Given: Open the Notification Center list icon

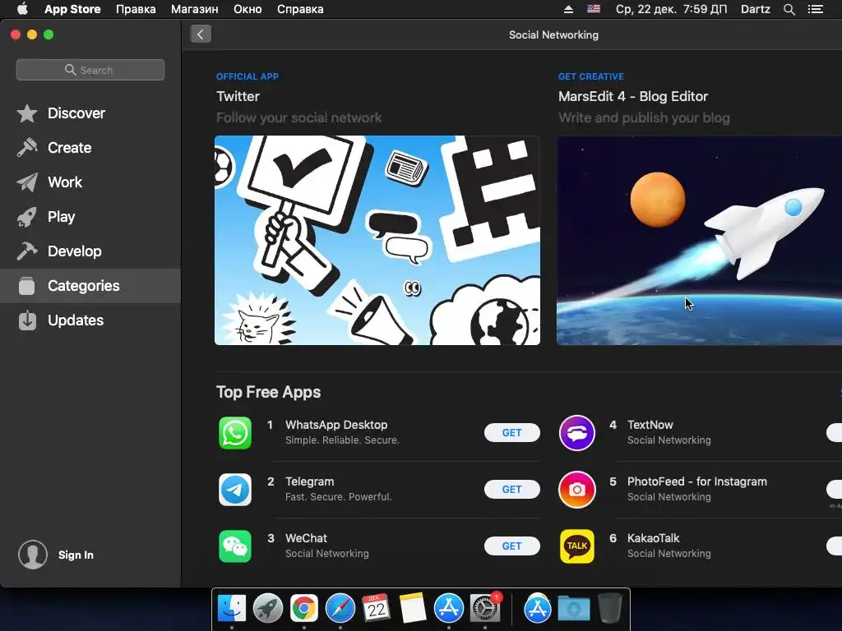Looking at the screenshot, I should tap(815, 9).
